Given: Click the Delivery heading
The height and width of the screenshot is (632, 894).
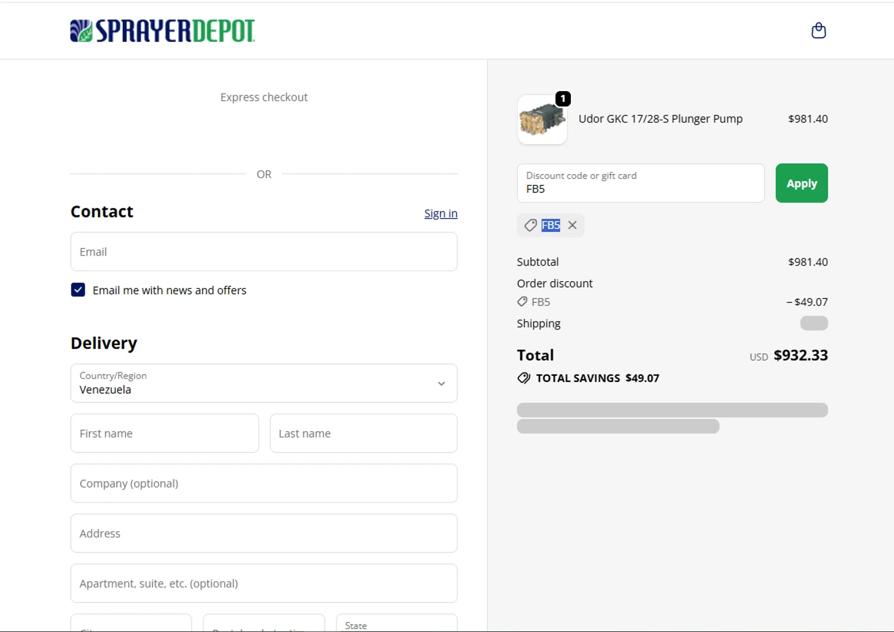Looking at the screenshot, I should coord(104,343).
